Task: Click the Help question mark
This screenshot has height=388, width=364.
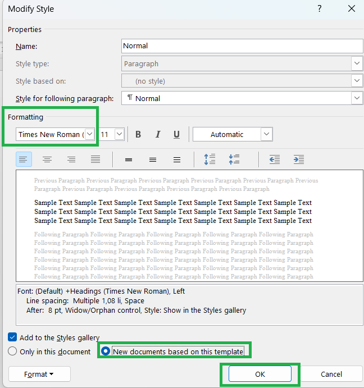Action: (x=320, y=8)
